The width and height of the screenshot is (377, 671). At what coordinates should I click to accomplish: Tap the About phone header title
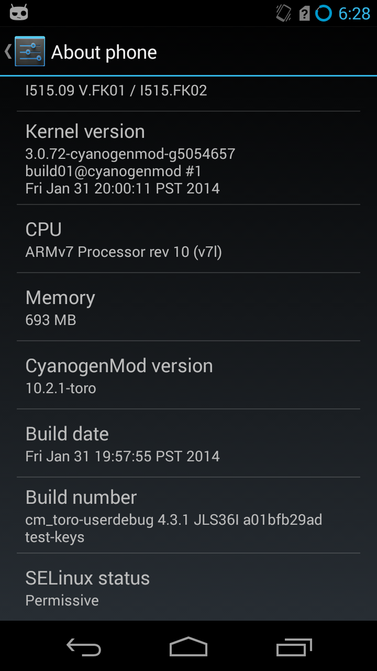(104, 52)
